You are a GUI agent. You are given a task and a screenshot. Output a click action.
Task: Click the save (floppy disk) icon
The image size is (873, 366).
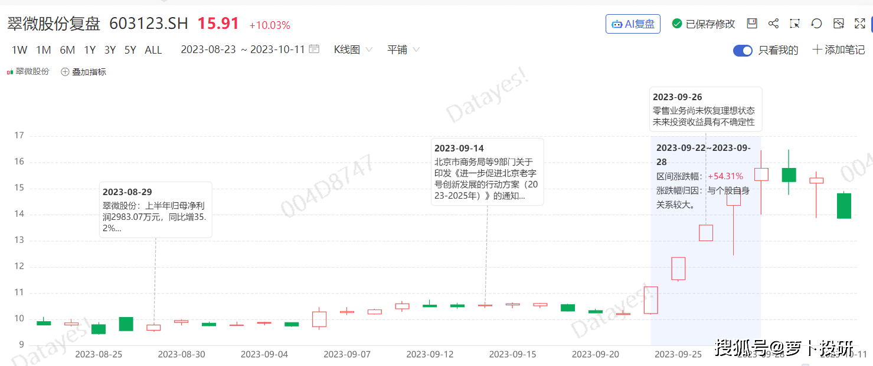(x=751, y=24)
